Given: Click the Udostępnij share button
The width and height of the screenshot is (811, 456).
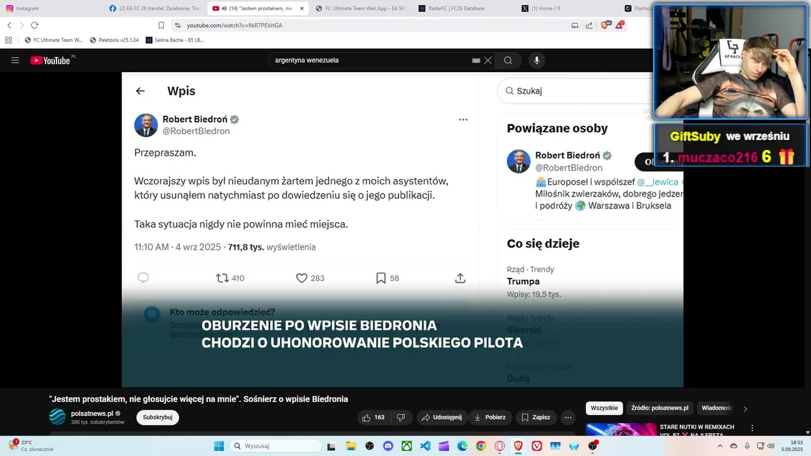Looking at the screenshot, I should pyautogui.click(x=442, y=417).
